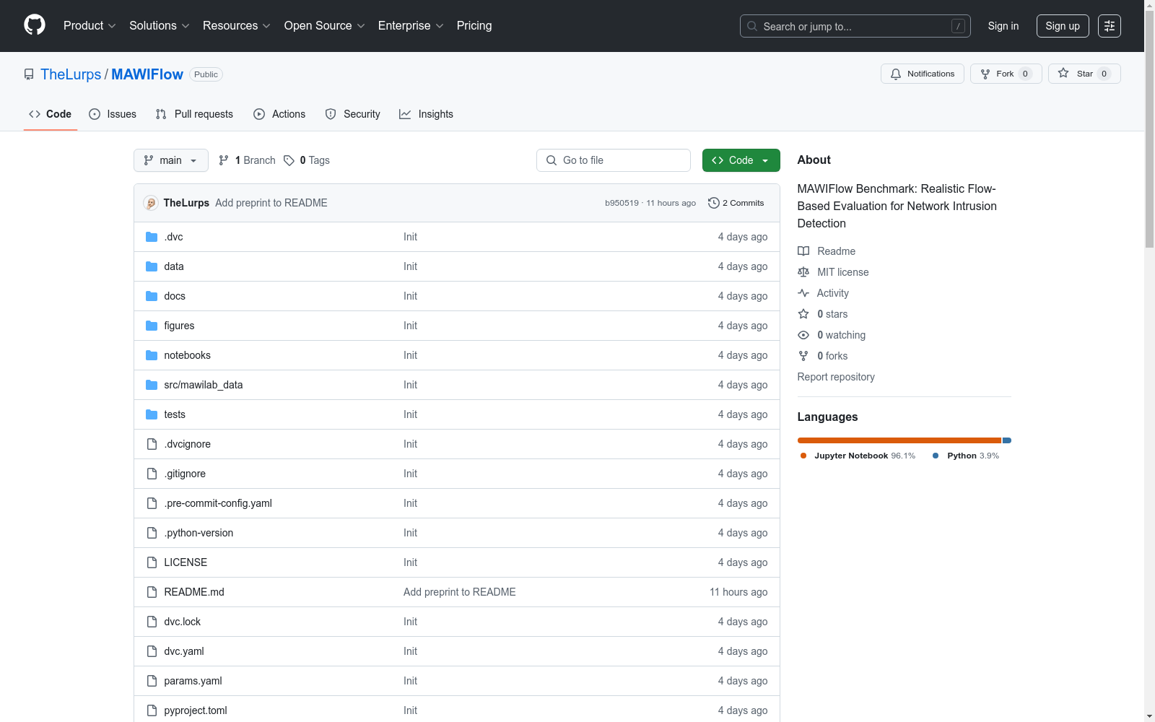Click the Sign in link
The width and height of the screenshot is (1155, 722).
1003,26
